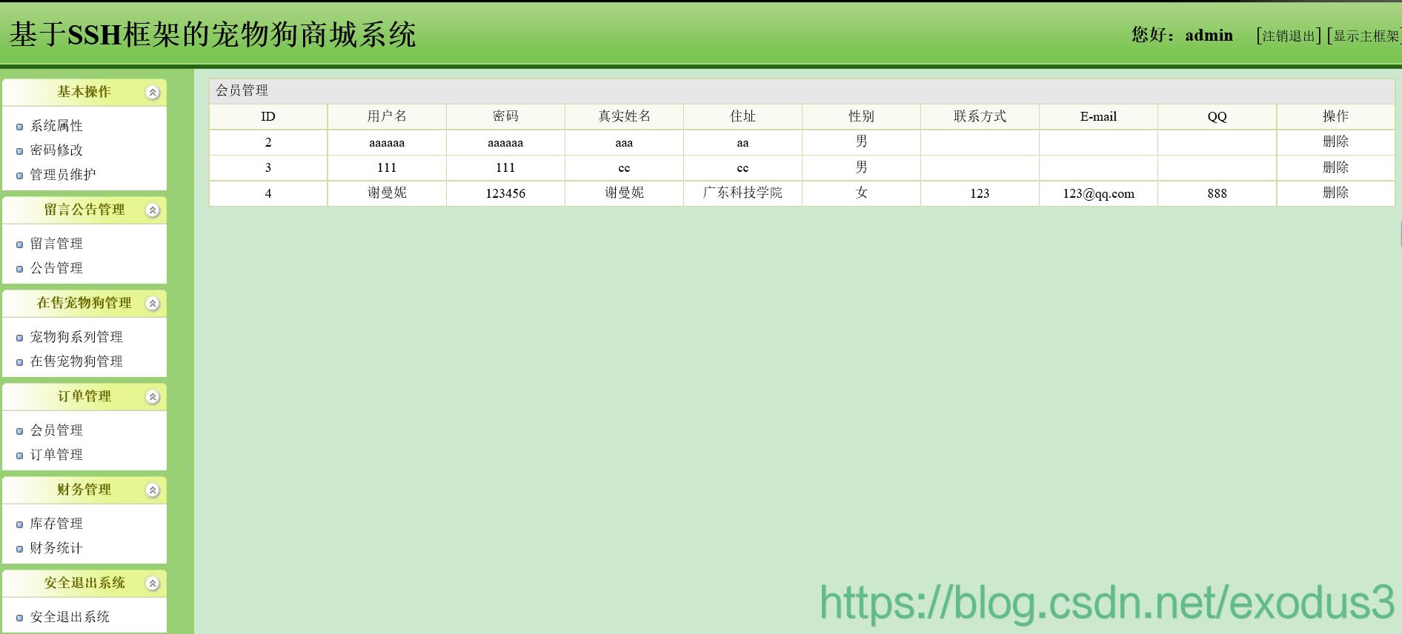Click the ID column header

click(268, 116)
